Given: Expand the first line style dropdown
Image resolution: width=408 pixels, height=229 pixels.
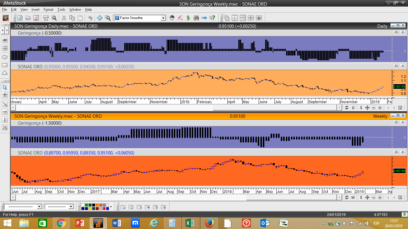Looking at the screenshot, I should [39, 207].
